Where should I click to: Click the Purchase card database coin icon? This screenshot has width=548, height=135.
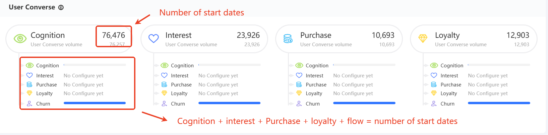pyautogui.click(x=288, y=39)
